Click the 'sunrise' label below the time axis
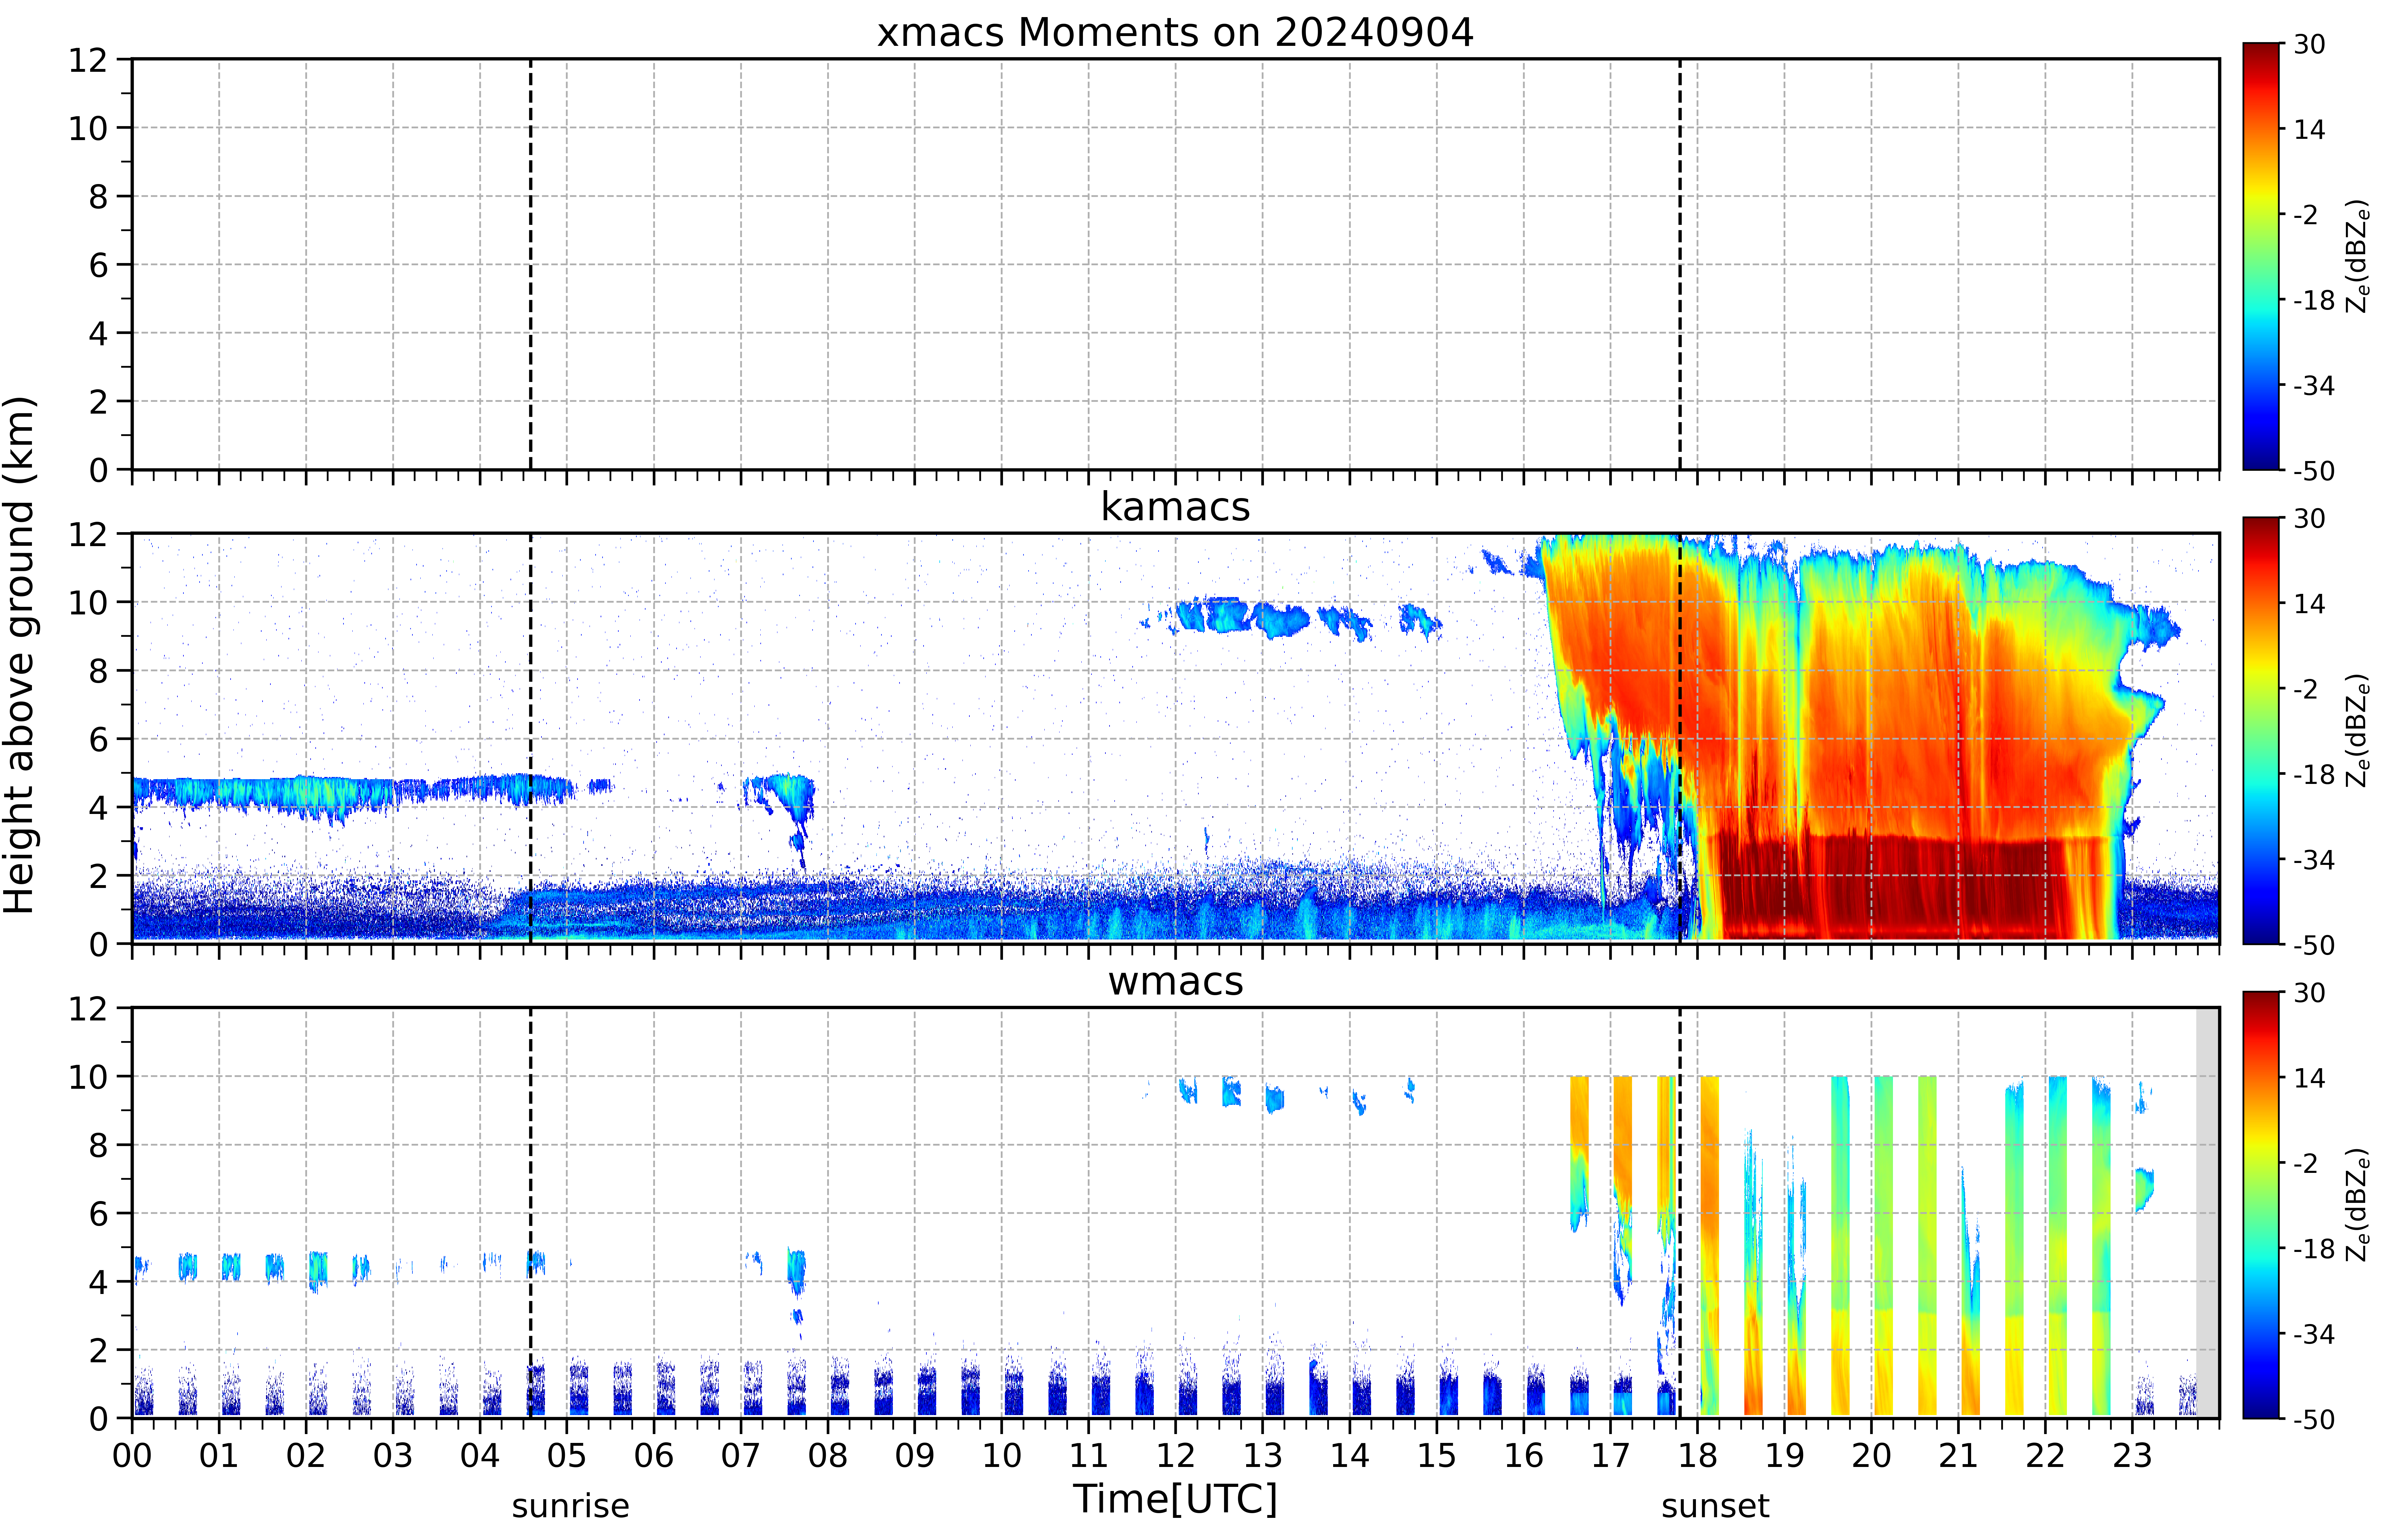The height and width of the screenshot is (1540, 2387). click(x=571, y=1506)
